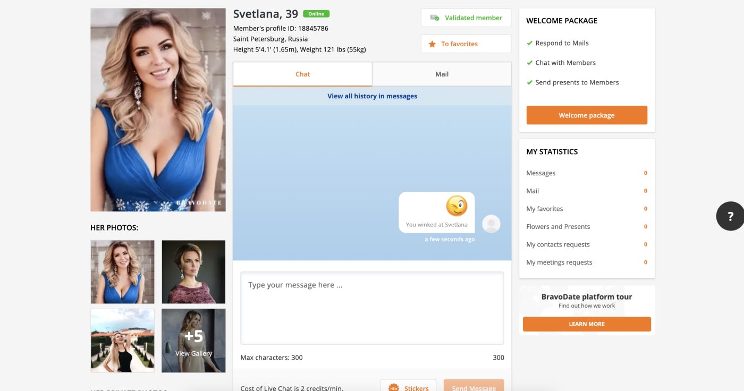The image size is (744, 391).
Task: Switch to the Chat tab
Action: 302,74
